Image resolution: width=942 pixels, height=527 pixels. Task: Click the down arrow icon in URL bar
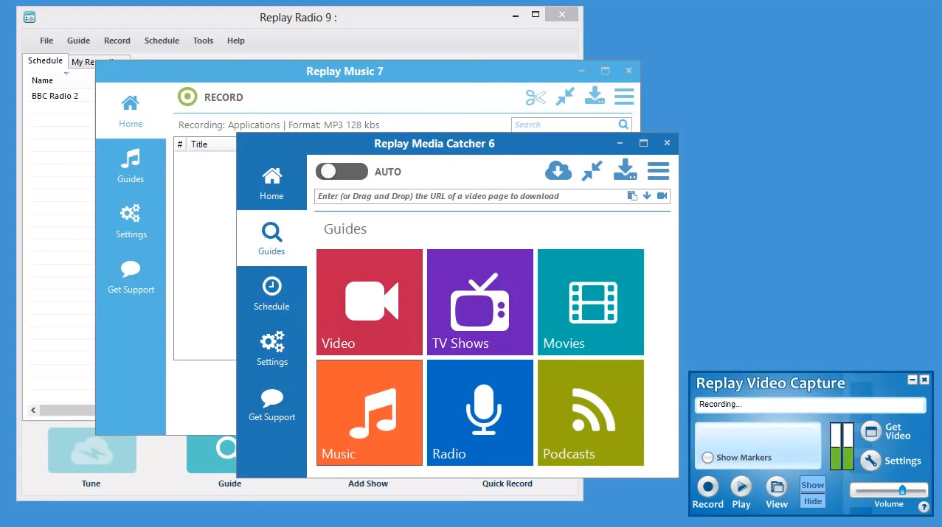(647, 196)
